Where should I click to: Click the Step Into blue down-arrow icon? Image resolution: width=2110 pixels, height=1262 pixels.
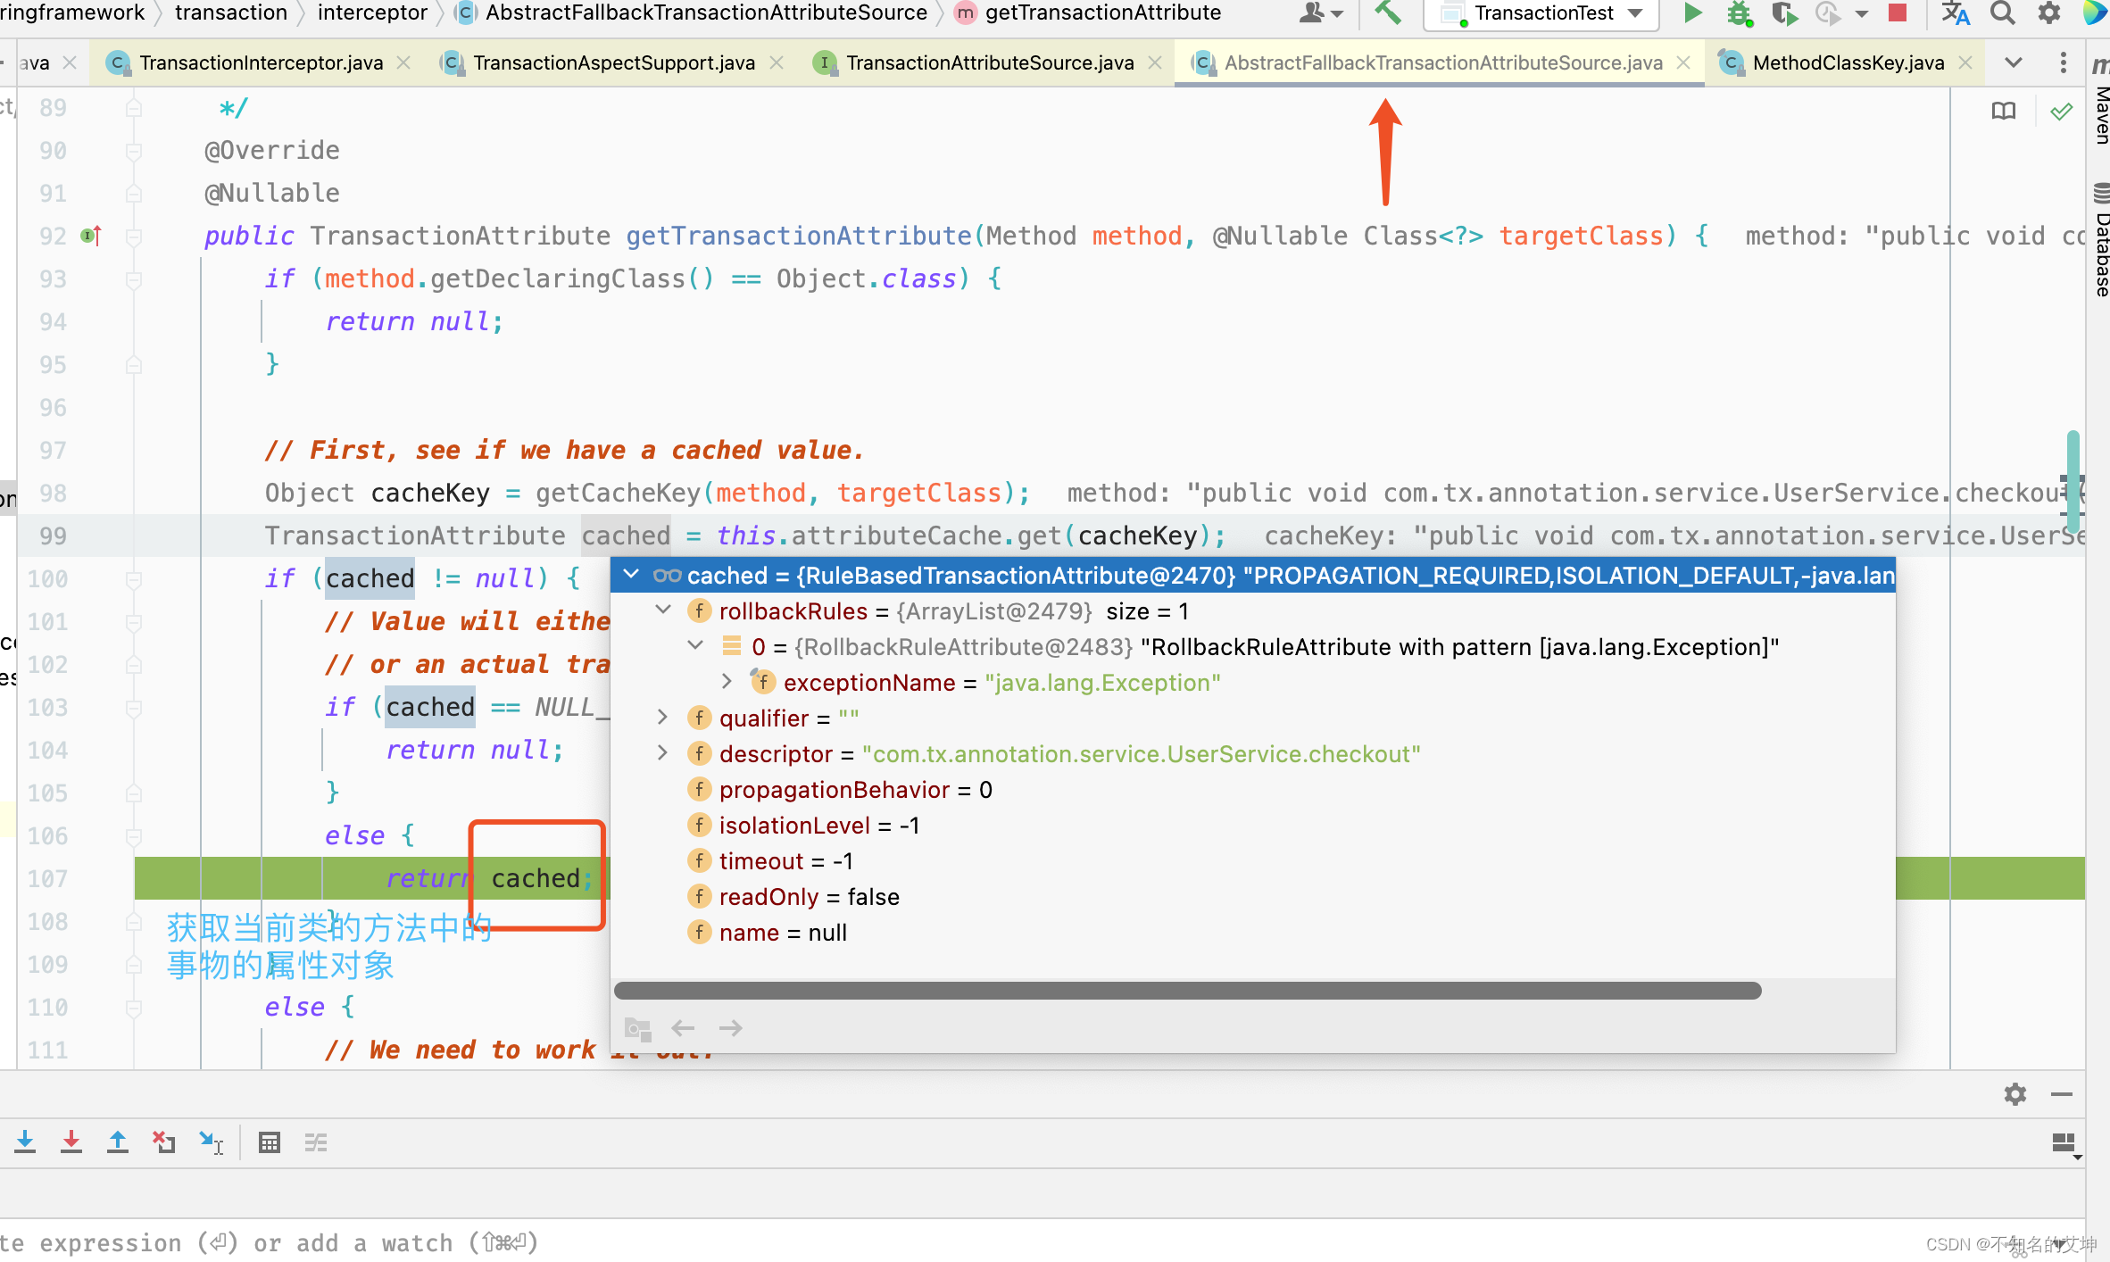pos(25,1142)
